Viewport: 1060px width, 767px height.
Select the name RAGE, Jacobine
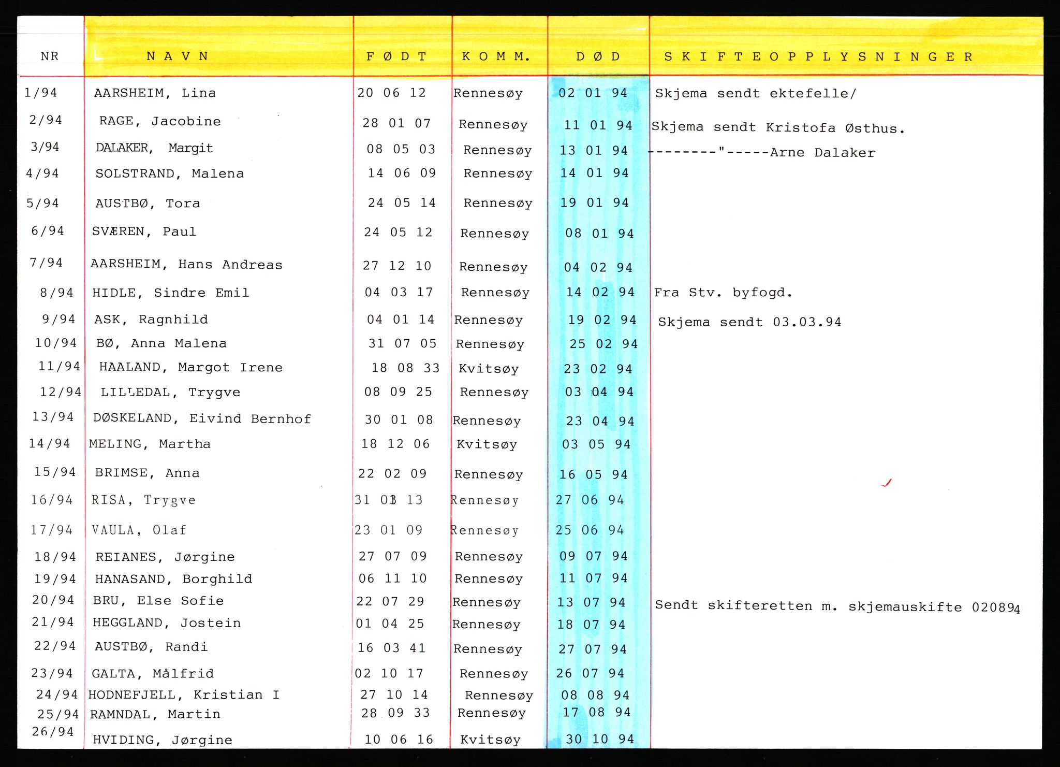tap(160, 121)
